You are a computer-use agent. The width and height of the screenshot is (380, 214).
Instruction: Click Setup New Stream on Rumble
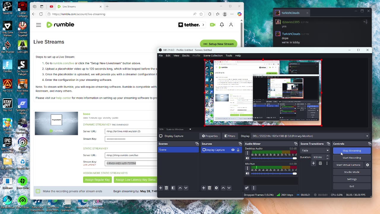click(218, 44)
